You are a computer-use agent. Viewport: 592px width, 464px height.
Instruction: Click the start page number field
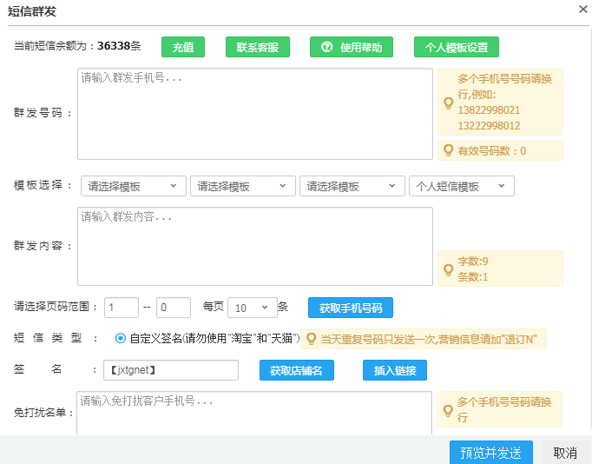(122, 308)
